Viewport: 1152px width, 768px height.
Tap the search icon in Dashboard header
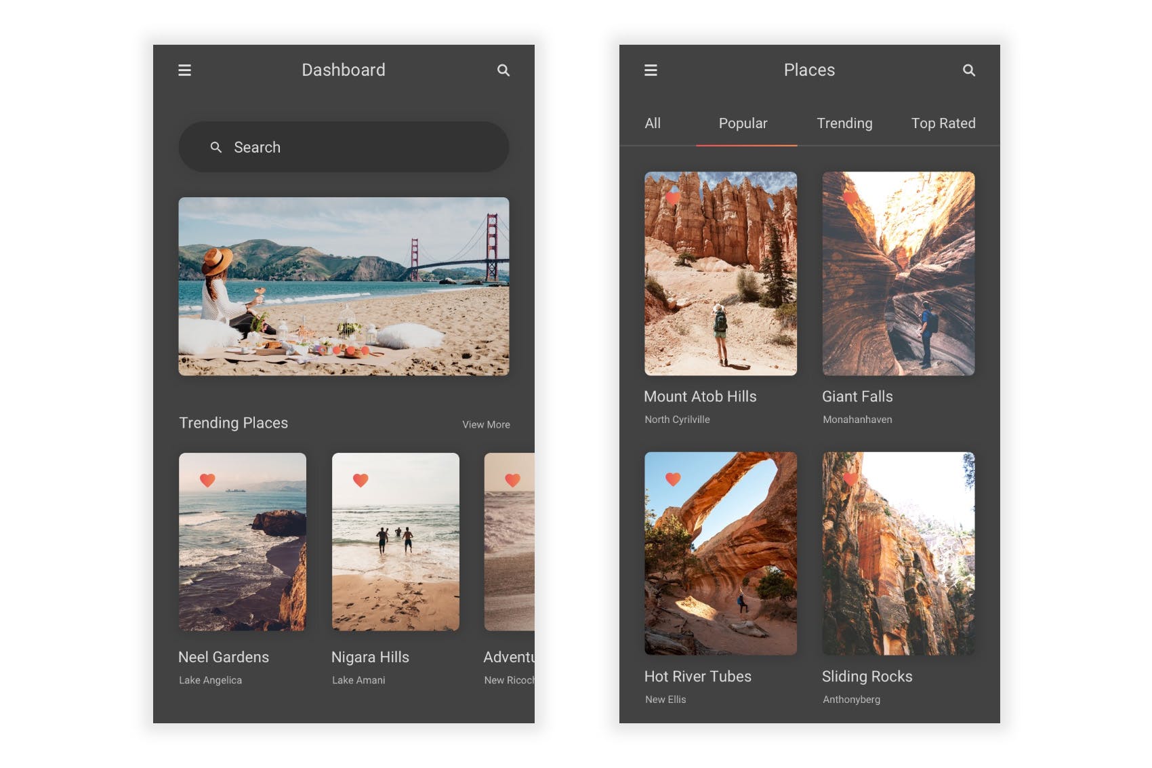(503, 70)
